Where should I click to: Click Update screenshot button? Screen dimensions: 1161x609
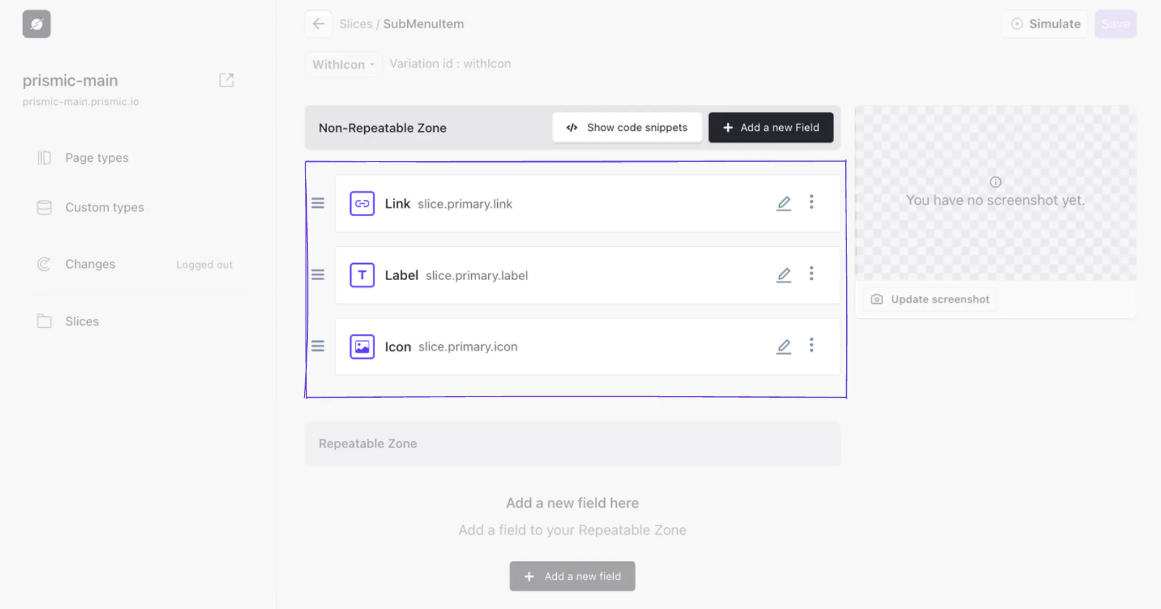coord(930,299)
